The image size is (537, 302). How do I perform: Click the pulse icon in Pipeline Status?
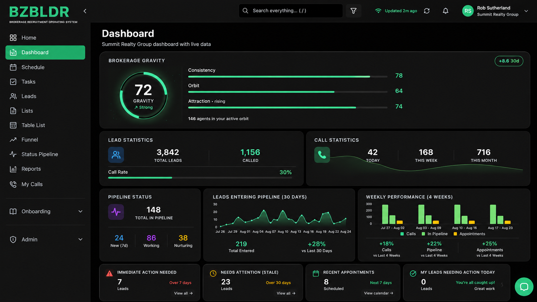[x=116, y=212]
